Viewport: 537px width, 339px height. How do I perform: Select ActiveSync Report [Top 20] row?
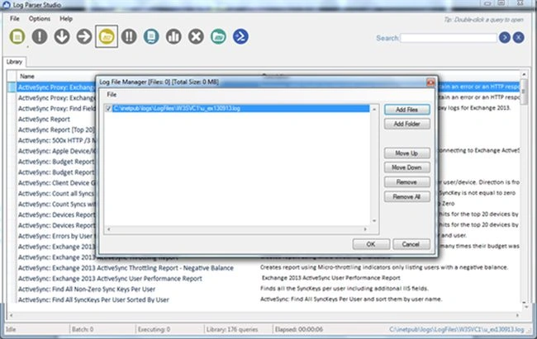56,129
